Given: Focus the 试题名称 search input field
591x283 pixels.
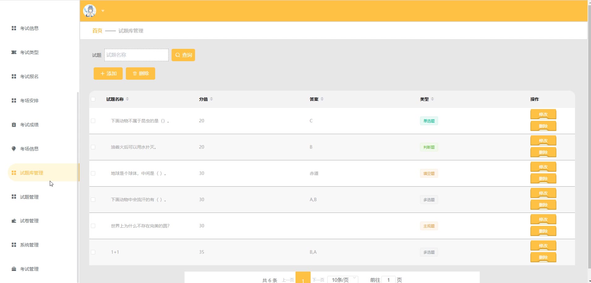Looking at the screenshot, I should coord(136,55).
